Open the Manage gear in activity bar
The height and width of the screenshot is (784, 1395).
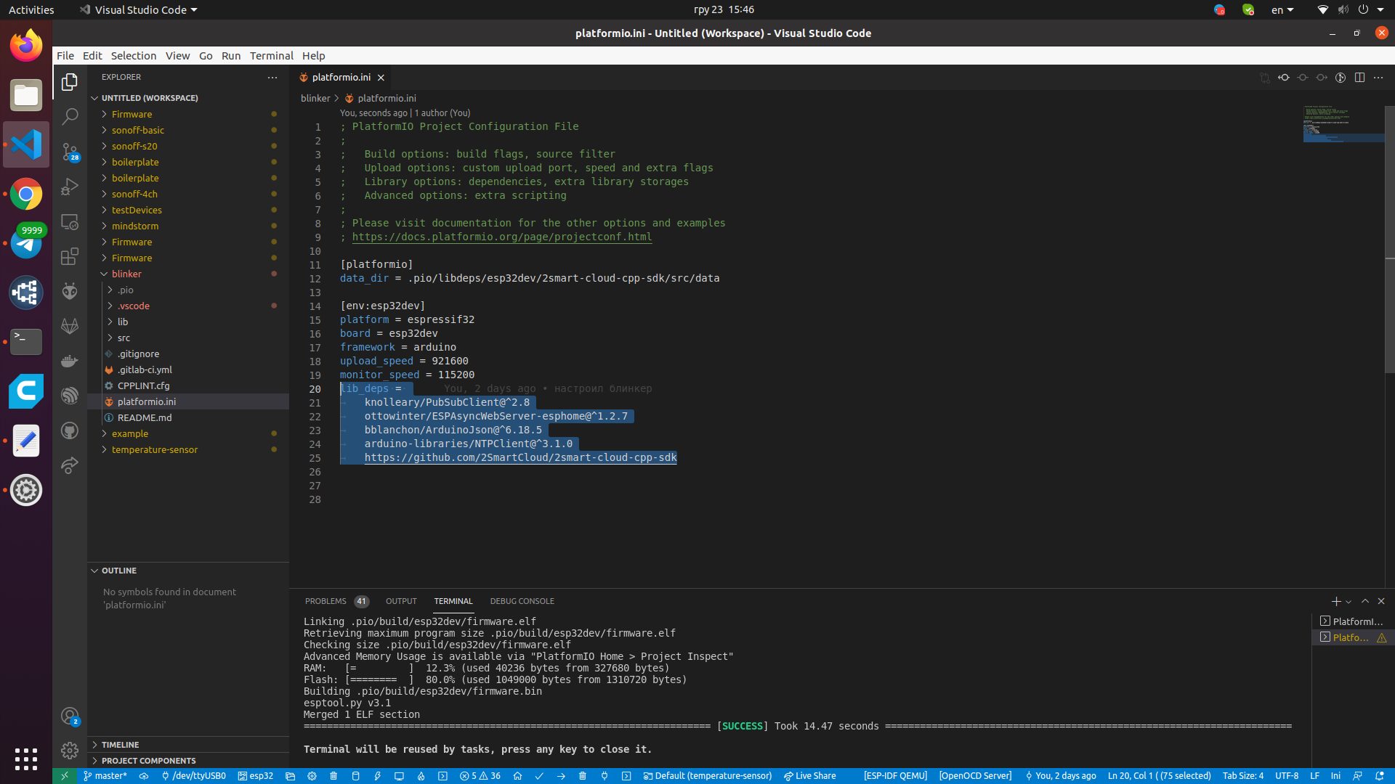tap(70, 750)
